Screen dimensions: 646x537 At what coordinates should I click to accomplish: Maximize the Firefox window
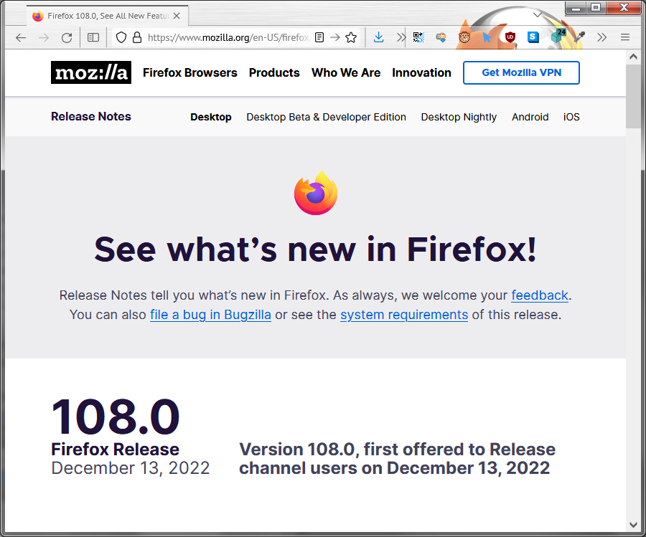point(595,8)
